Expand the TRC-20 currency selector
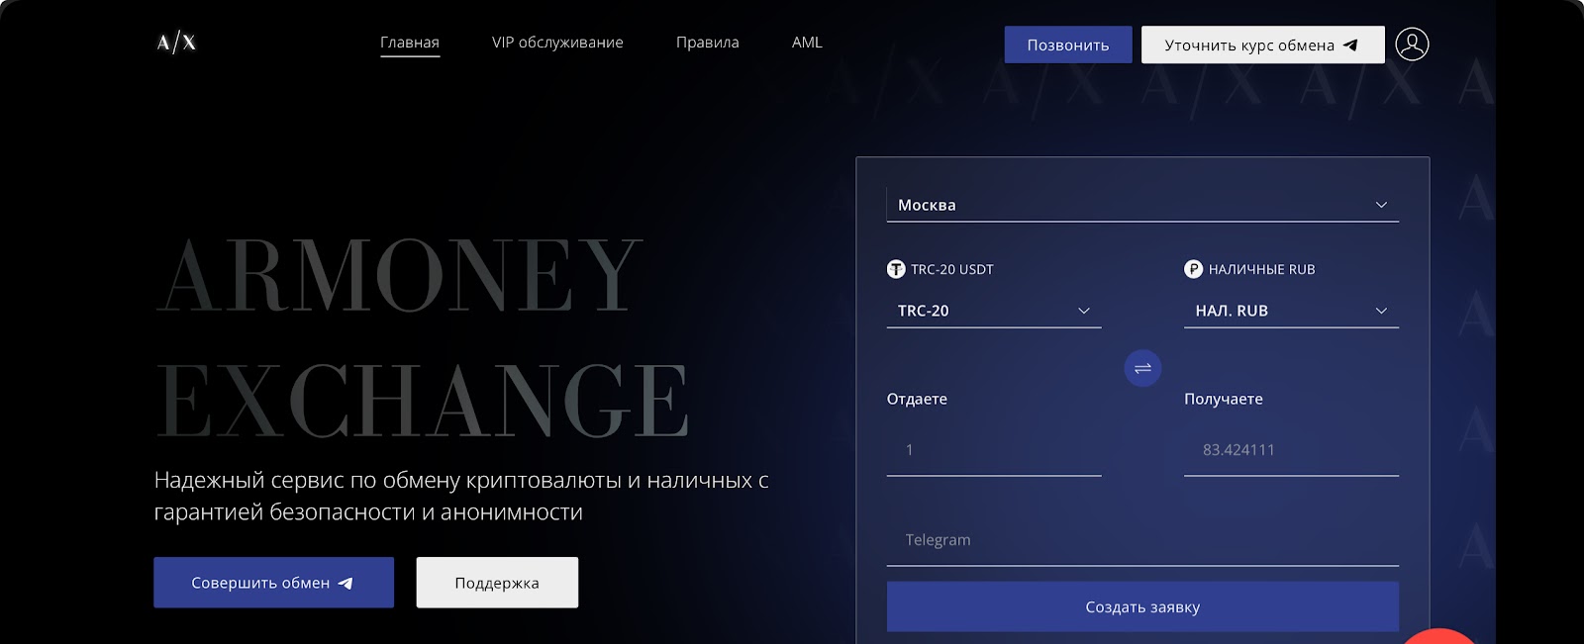The width and height of the screenshot is (1584, 644). pos(994,311)
